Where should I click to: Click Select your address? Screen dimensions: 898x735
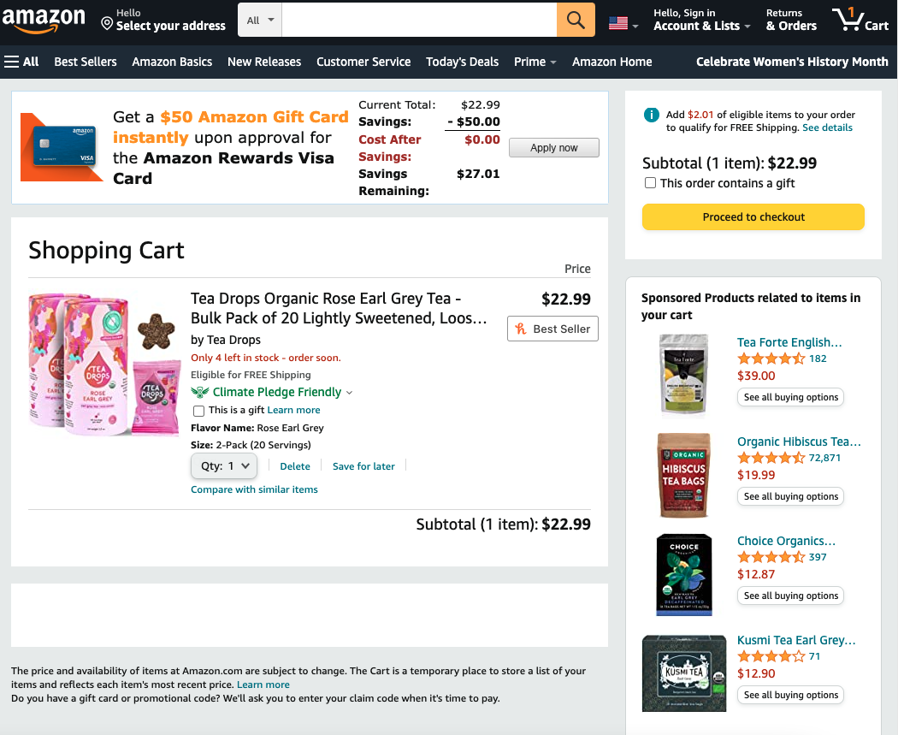coord(171,26)
